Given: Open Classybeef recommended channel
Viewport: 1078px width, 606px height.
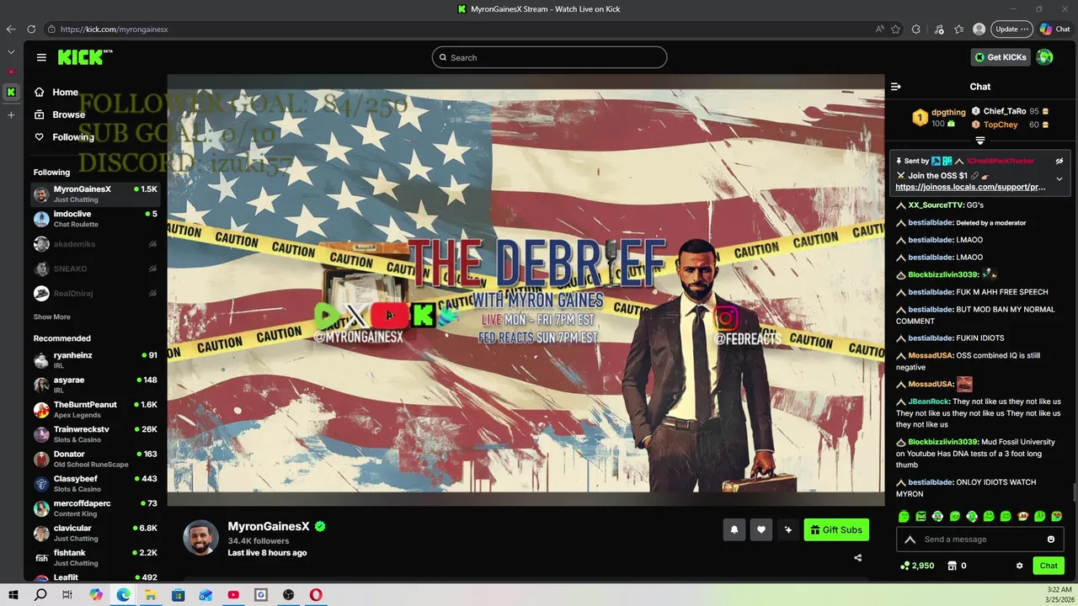Looking at the screenshot, I should 95,484.
